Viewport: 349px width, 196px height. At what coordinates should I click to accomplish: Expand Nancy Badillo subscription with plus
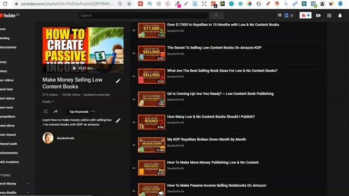[x=28, y=193]
